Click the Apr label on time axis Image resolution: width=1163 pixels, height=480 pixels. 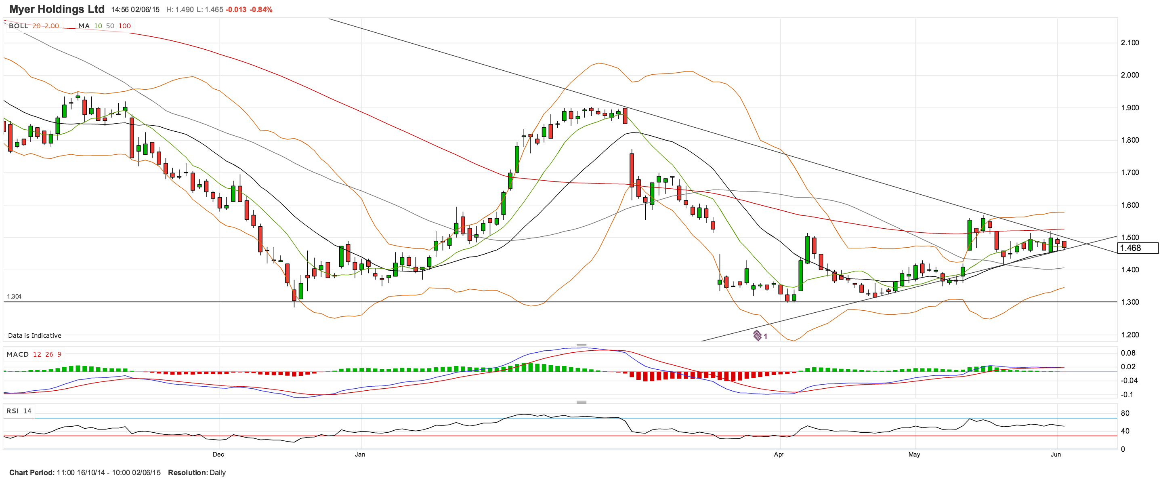[x=779, y=454]
